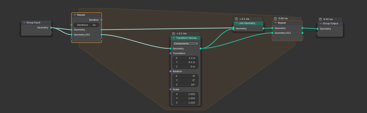This screenshot has height=113, width=367.
Task: Edit Translation Z value 0 m
Action: pyautogui.click(x=186, y=67)
